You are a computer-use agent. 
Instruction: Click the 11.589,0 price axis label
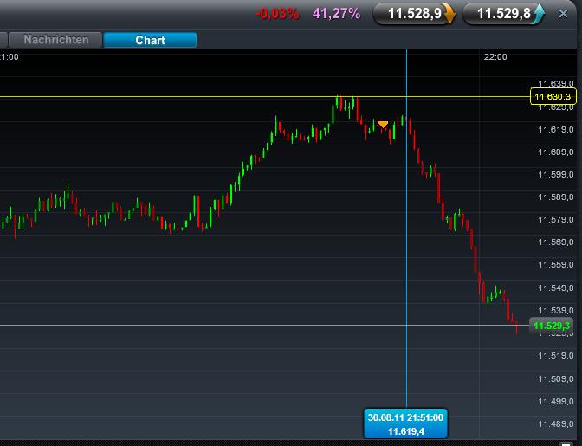556,197
